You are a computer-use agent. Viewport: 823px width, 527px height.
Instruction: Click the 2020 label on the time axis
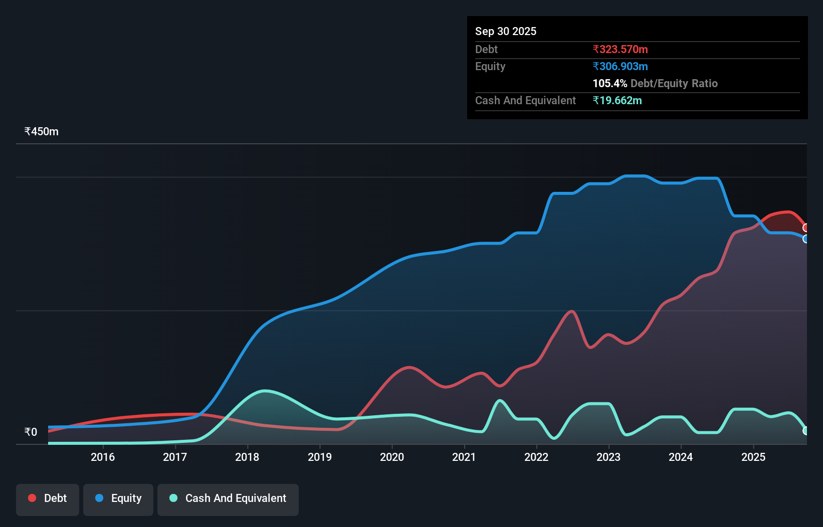pyautogui.click(x=392, y=457)
